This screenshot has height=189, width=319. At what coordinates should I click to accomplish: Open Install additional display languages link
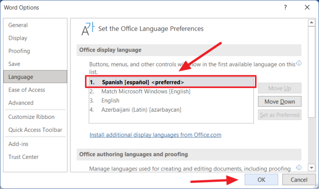(155, 135)
